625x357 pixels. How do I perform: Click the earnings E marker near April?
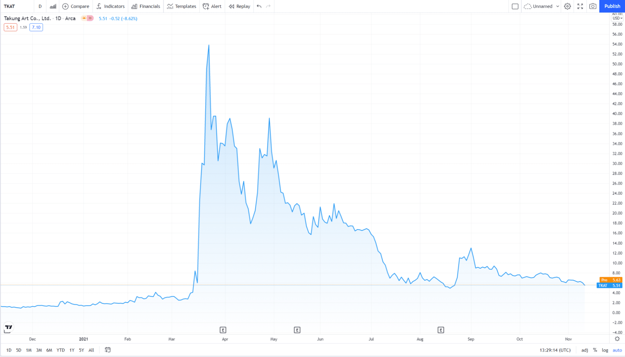[223, 330]
